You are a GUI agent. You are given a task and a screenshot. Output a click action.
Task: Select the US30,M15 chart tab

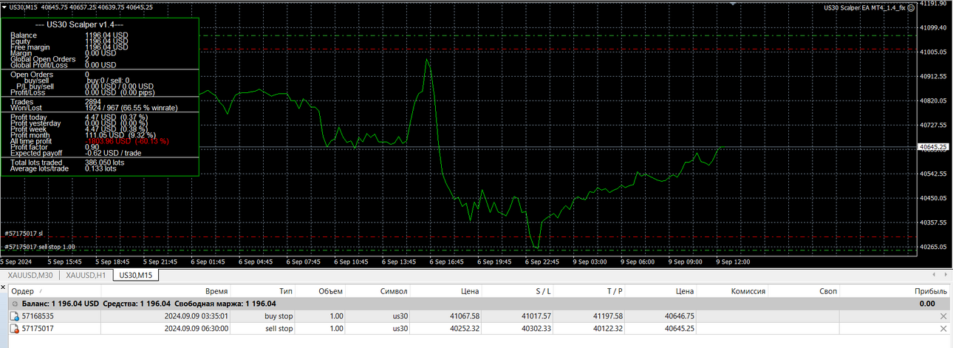pos(136,275)
